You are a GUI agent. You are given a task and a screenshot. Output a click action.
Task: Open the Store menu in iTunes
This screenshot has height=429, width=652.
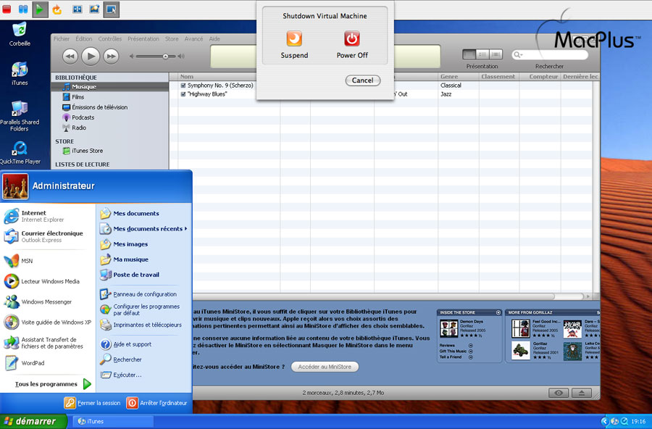pyautogui.click(x=172, y=38)
